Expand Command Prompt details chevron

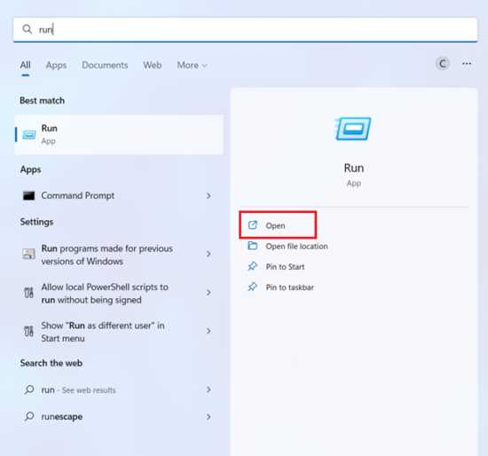coord(209,196)
